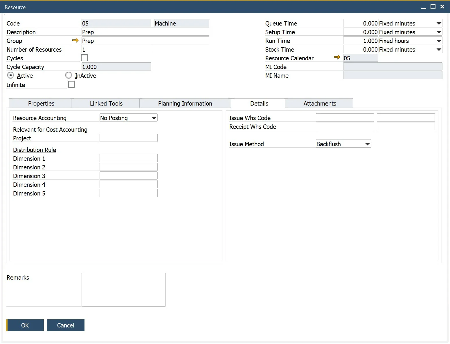Click the Group link arrow icon
This screenshot has width=450, height=344.
[75, 40]
